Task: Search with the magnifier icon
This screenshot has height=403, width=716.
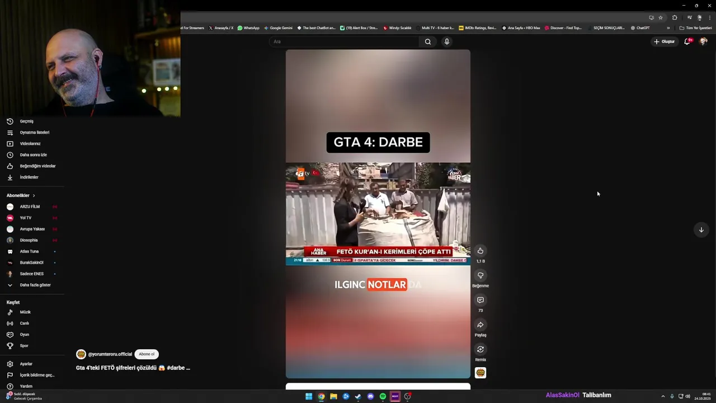Action: click(427, 41)
